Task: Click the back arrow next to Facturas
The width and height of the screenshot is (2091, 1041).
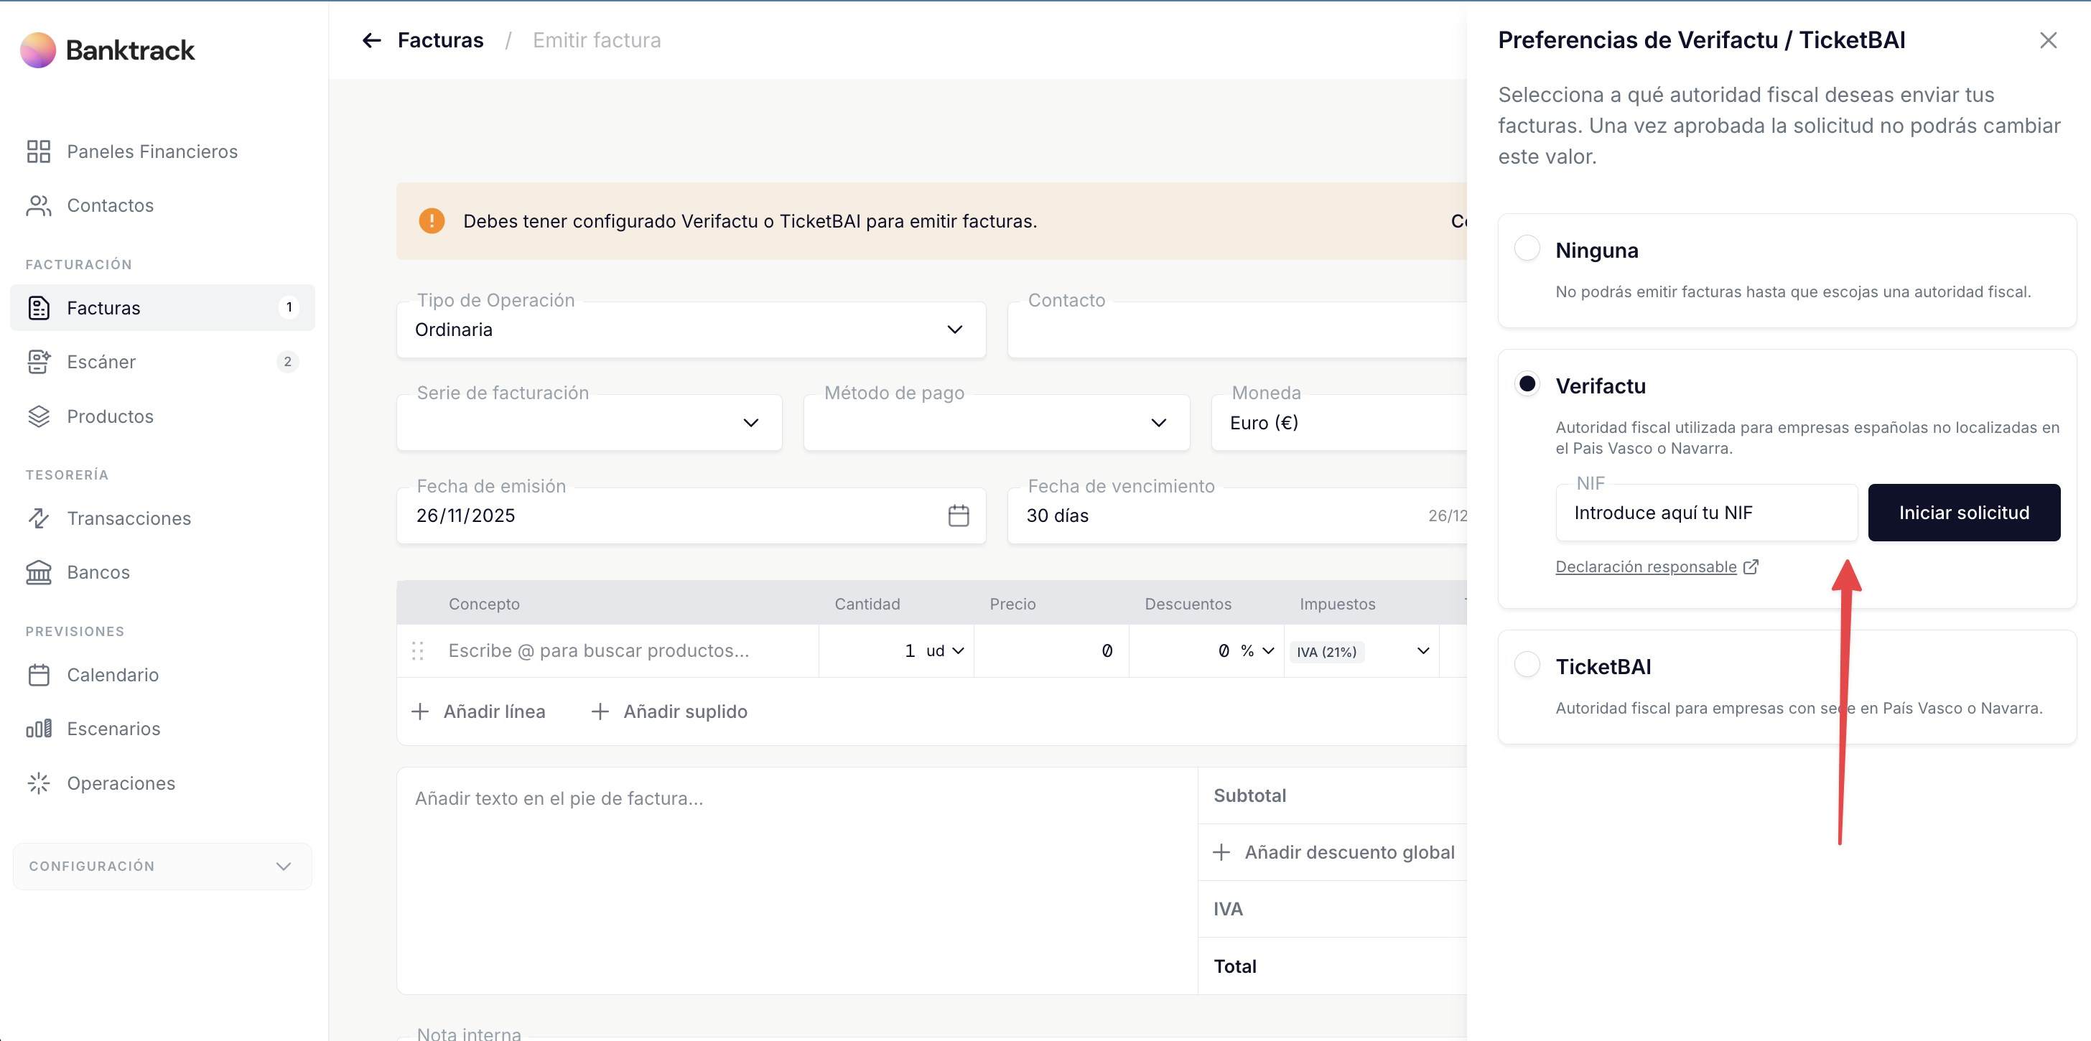Action: pos(372,39)
